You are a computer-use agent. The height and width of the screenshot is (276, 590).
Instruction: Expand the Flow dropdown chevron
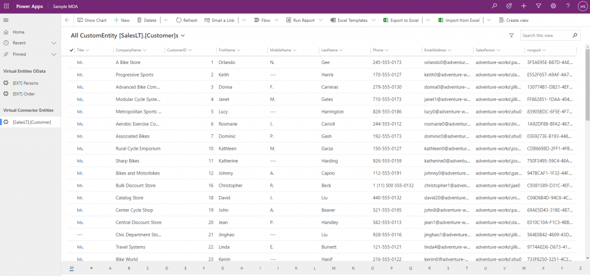[276, 20]
